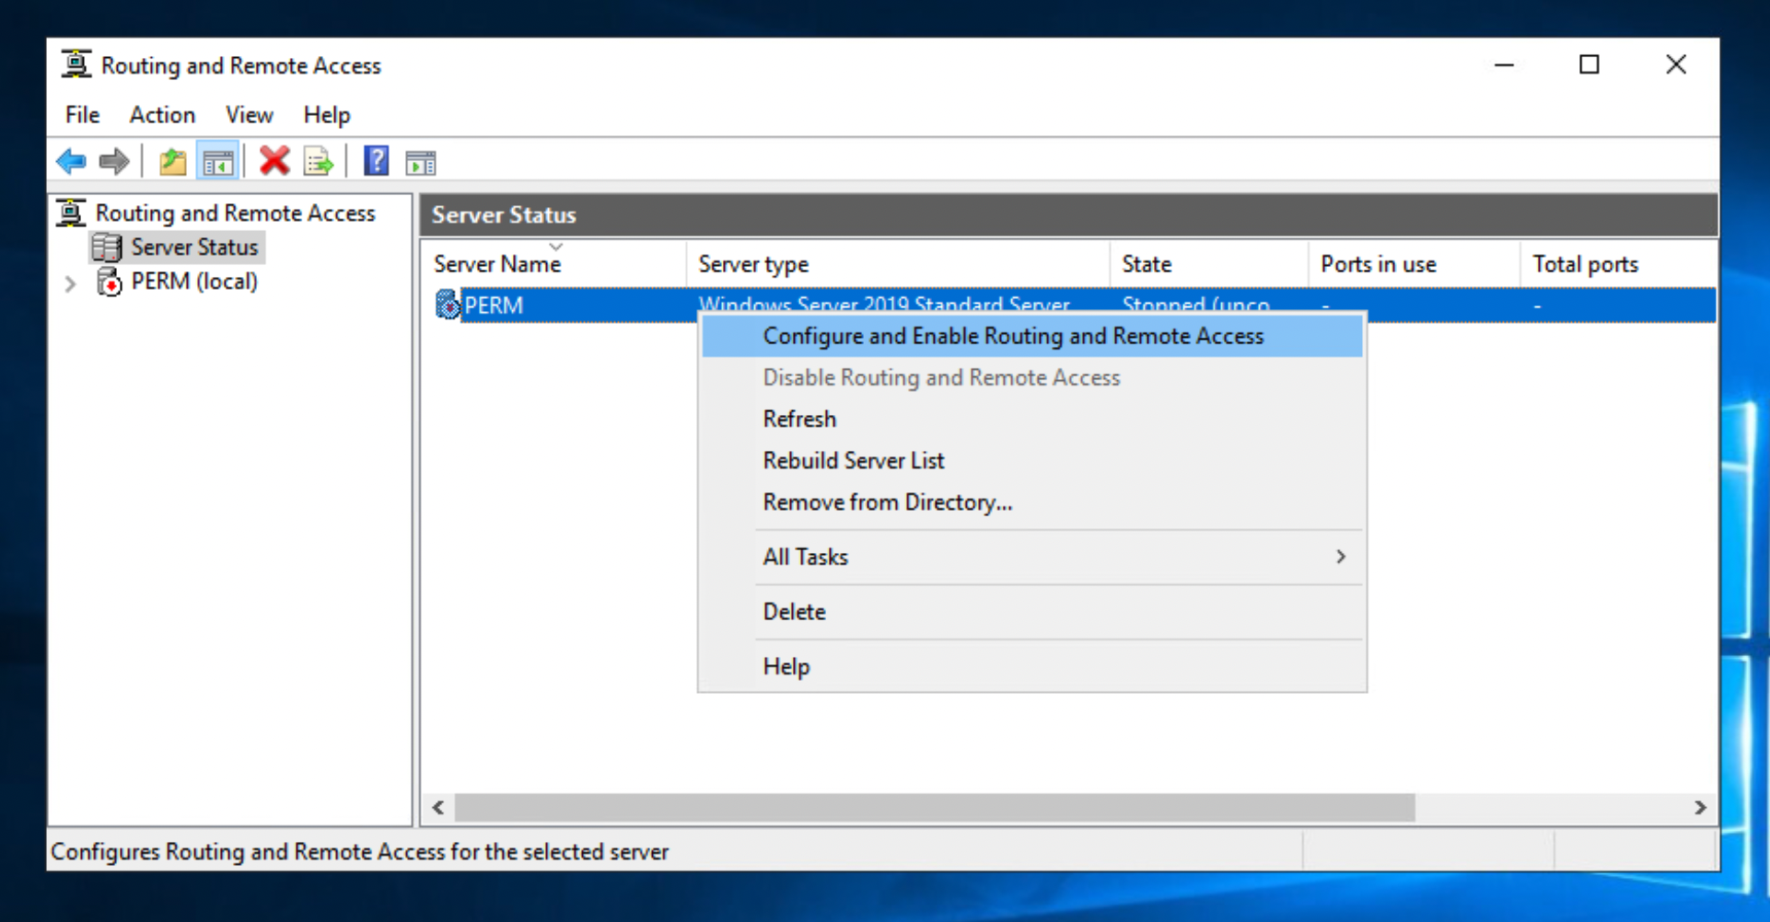The image size is (1770, 922).
Task: Click the horizontal scrollbar right arrow
Action: click(1701, 807)
